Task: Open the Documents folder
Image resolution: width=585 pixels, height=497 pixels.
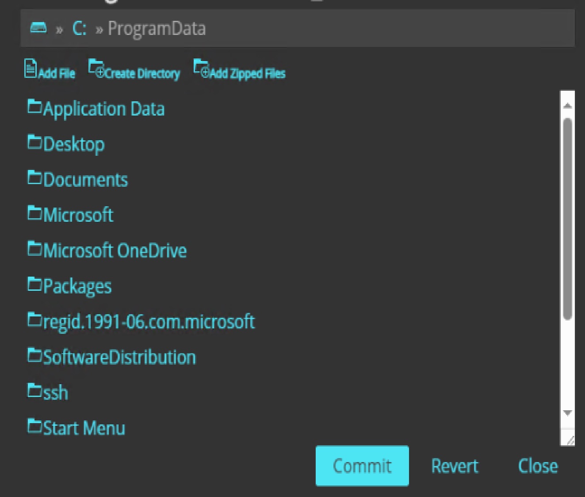Action: (86, 179)
